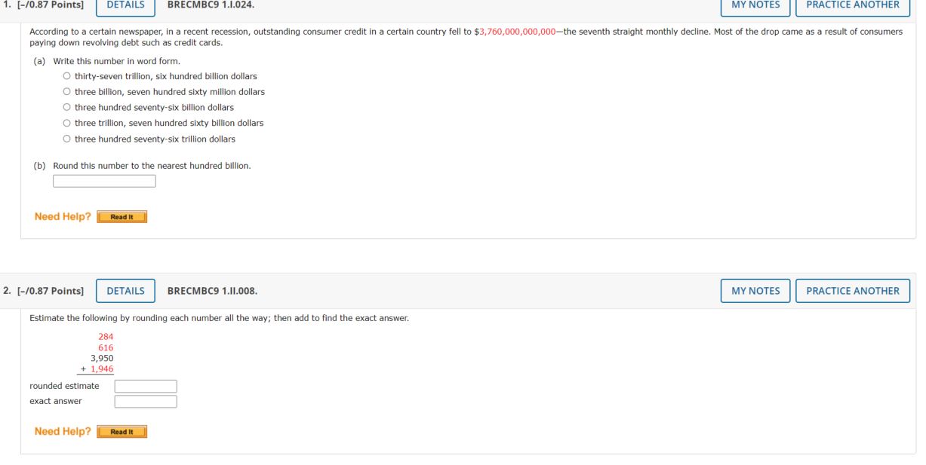Select "three billion, seven hundred sixty million dollars"
The height and width of the screenshot is (465, 926).
[x=67, y=91]
